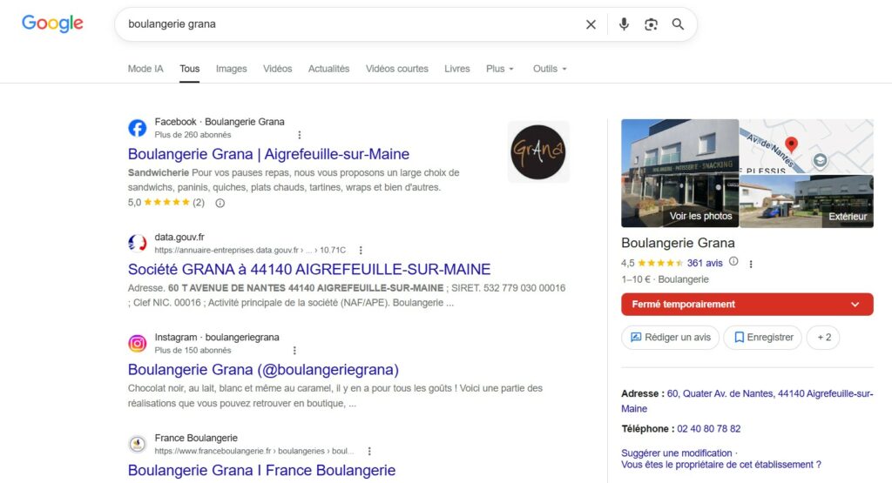
Task: Open 'Boulangerie Grana (@boulangeriegrana)' link
Action: (x=263, y=370)
